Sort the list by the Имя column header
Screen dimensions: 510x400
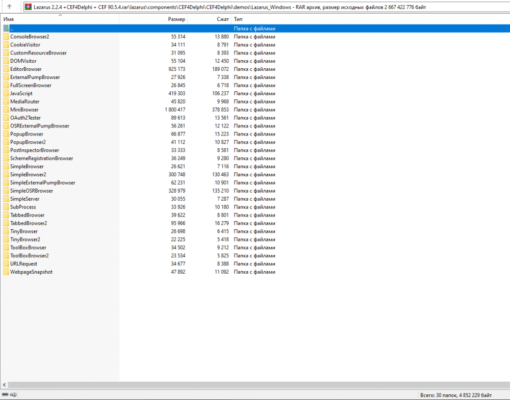[x=60, y=19]
